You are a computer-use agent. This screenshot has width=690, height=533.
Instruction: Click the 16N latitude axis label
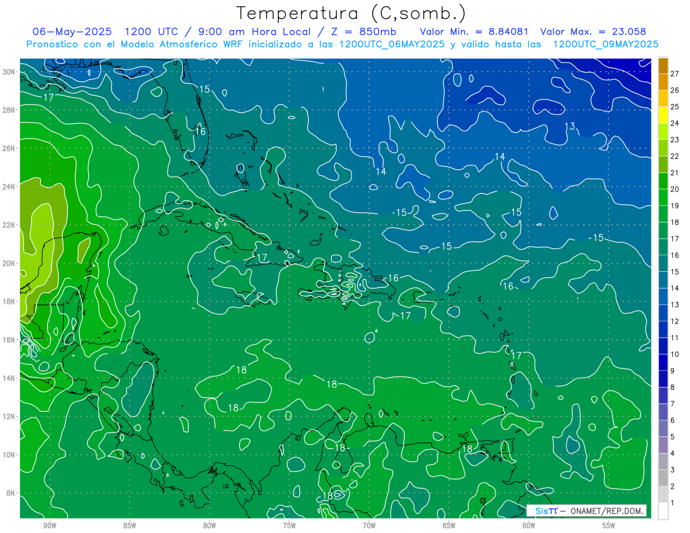[9, 340]
